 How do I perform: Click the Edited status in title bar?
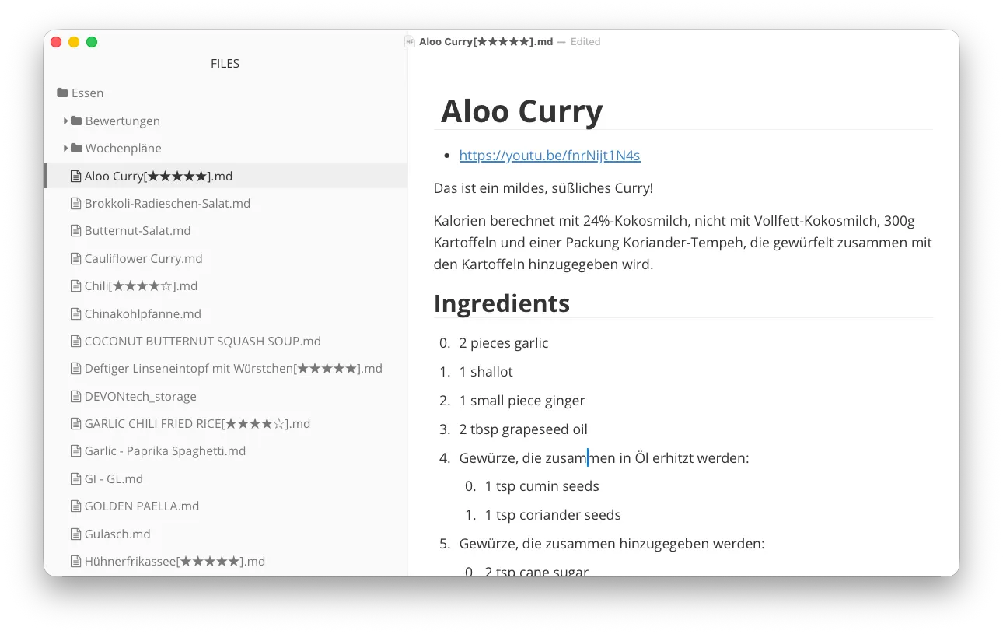point(585,42)
